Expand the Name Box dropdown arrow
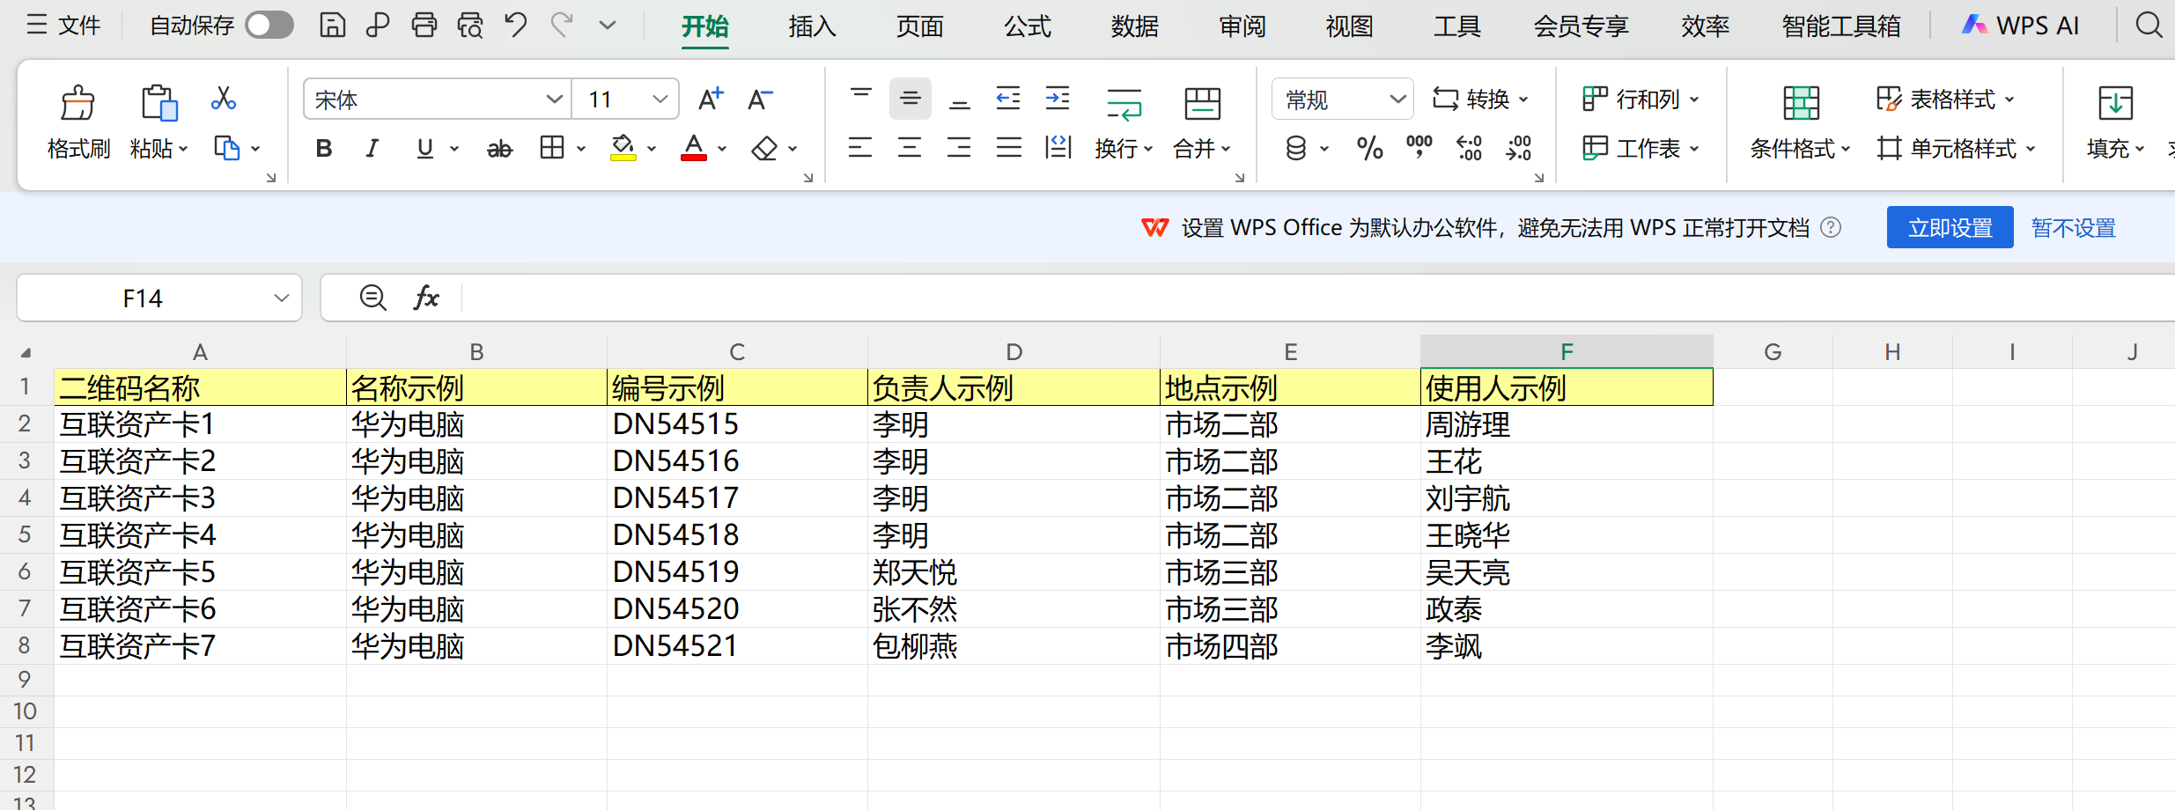Viewport: 2175px width, 810px height. tap(282, 298)
